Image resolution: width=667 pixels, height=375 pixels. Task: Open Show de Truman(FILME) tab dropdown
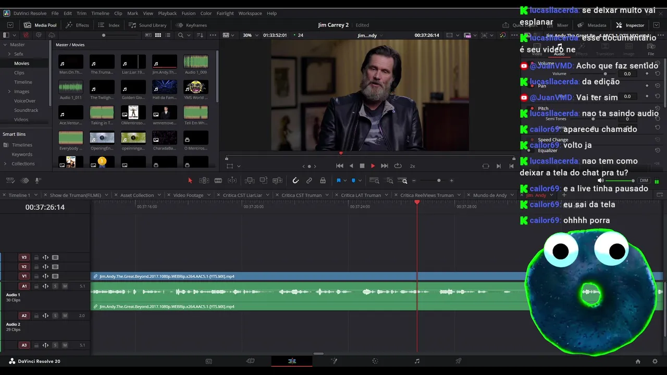click(106, 195)
